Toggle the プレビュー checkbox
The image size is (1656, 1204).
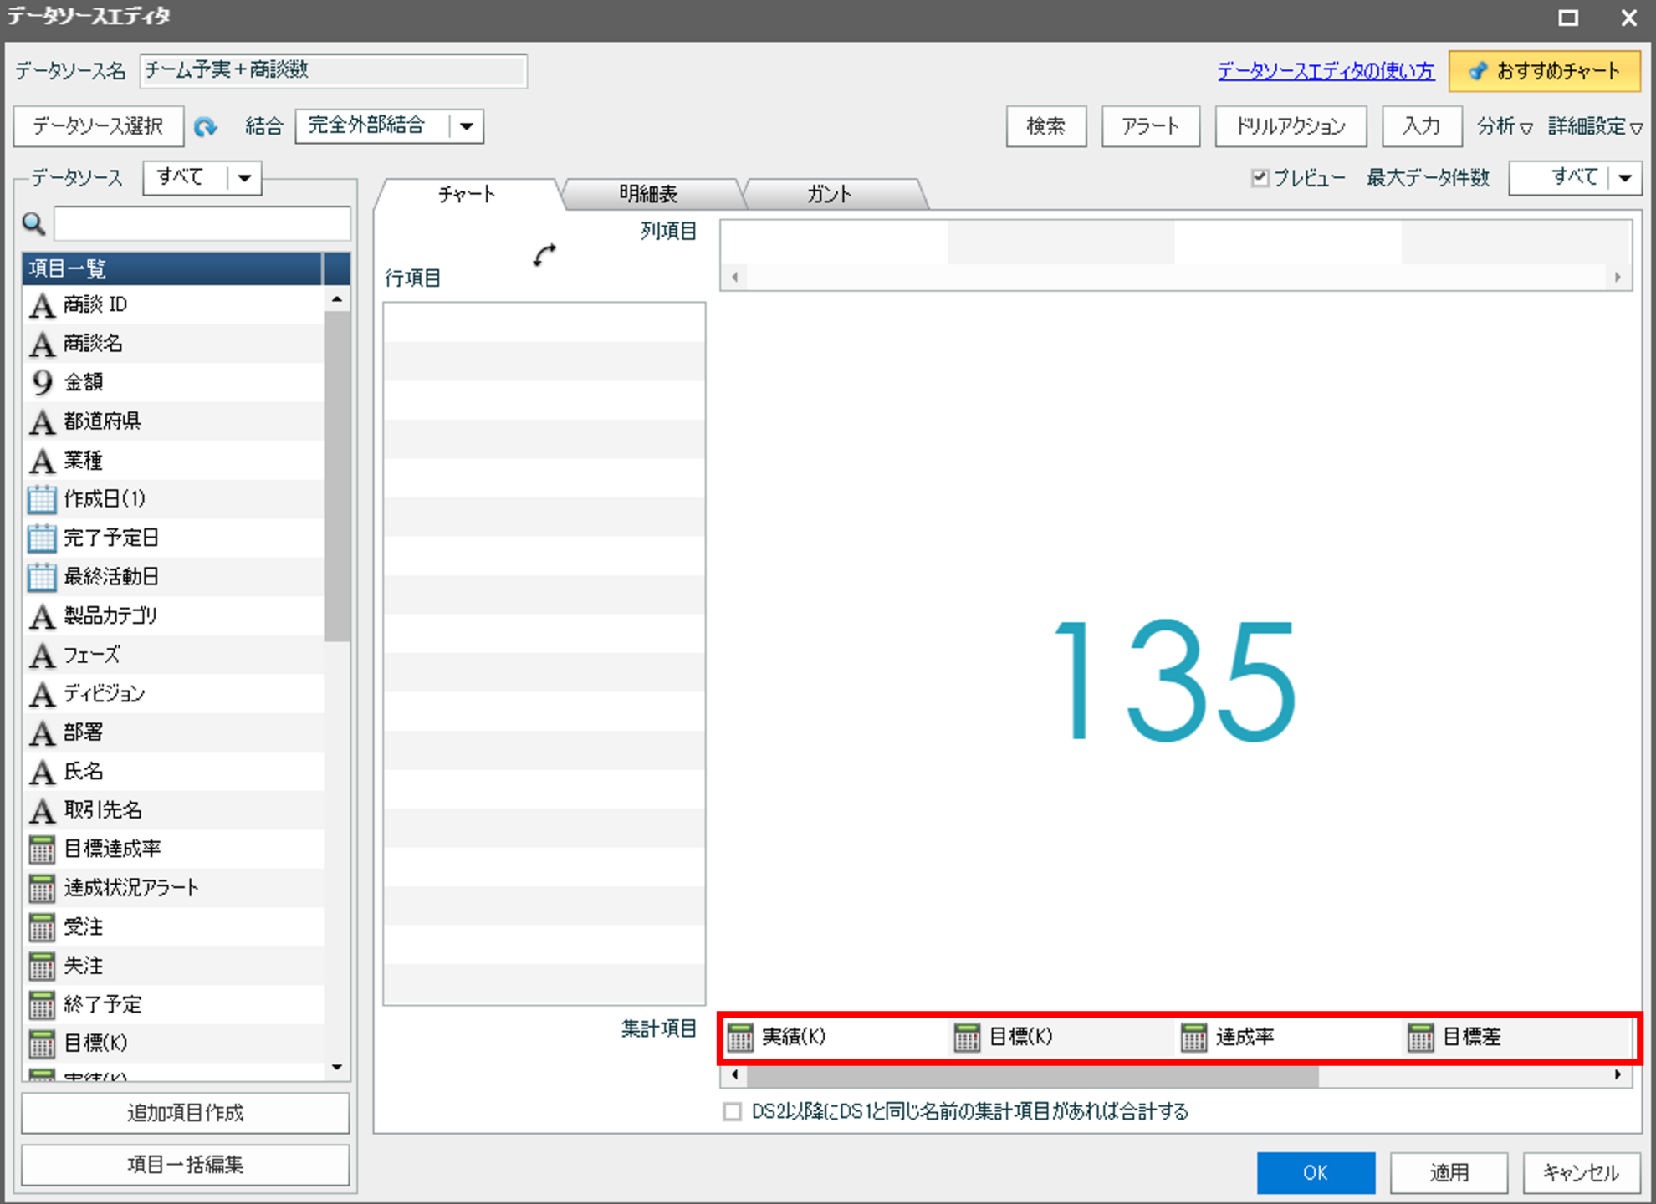1260,177
